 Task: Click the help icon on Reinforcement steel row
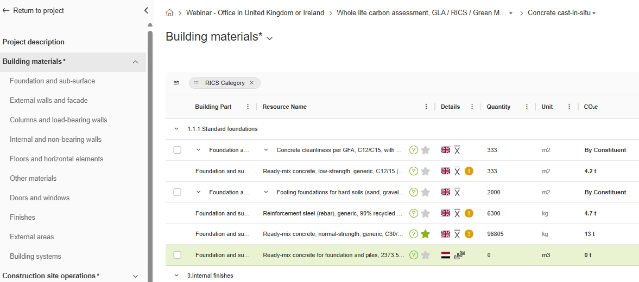[x=414, y=213]
